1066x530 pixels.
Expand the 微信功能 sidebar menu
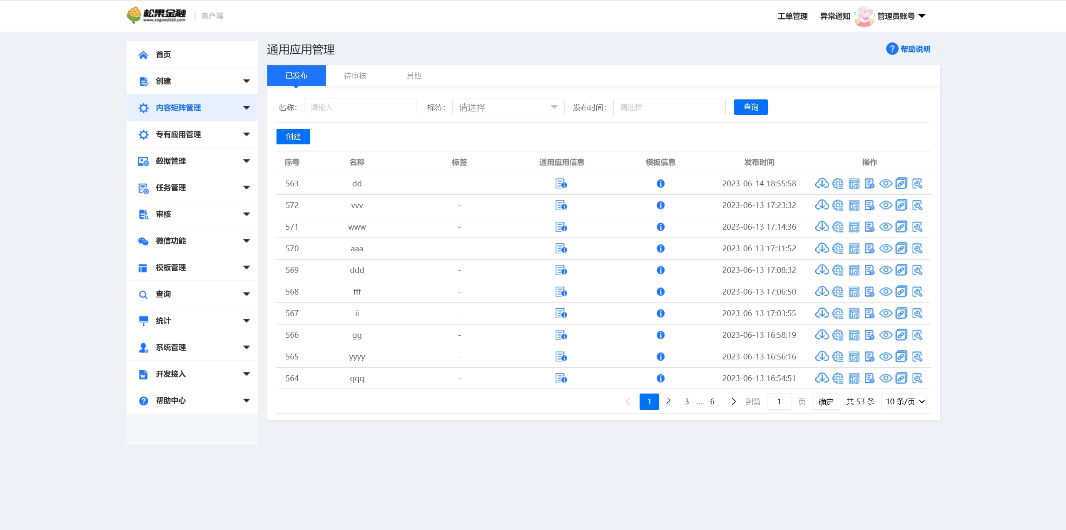pos(192,241)
